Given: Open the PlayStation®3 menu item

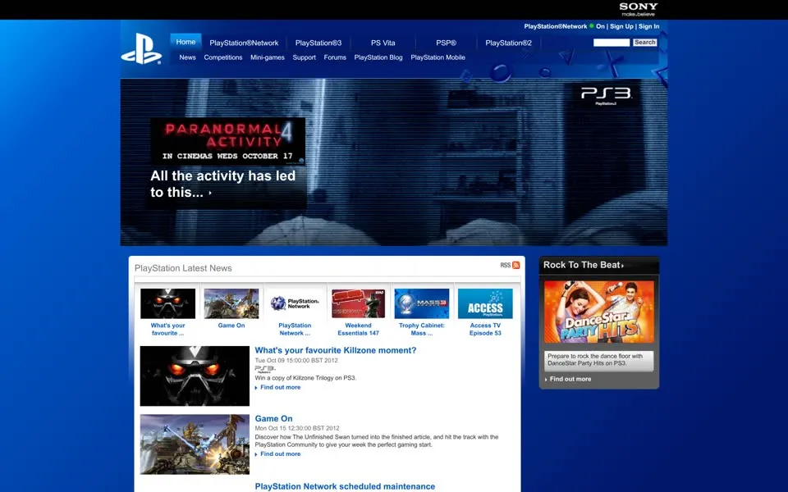Looking at the screenshot, I should tap(318, 43).
